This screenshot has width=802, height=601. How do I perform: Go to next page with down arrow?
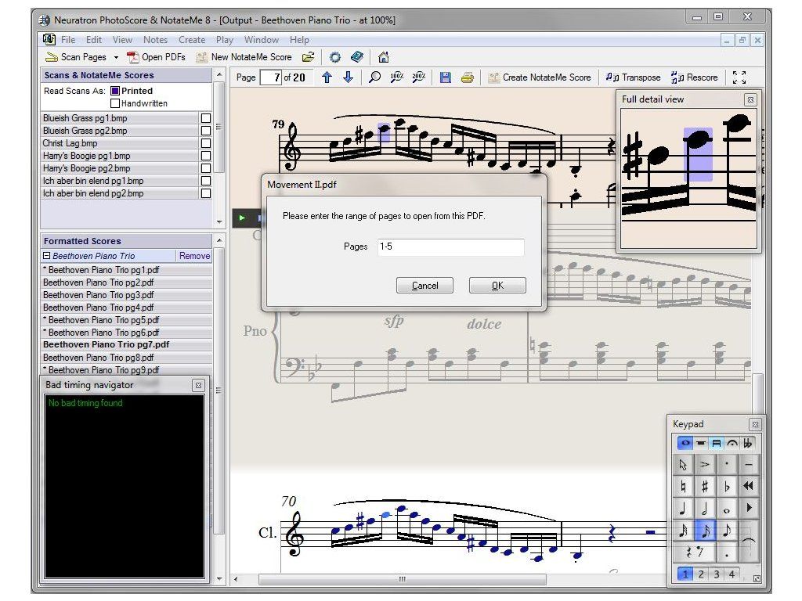click(349, 77)
